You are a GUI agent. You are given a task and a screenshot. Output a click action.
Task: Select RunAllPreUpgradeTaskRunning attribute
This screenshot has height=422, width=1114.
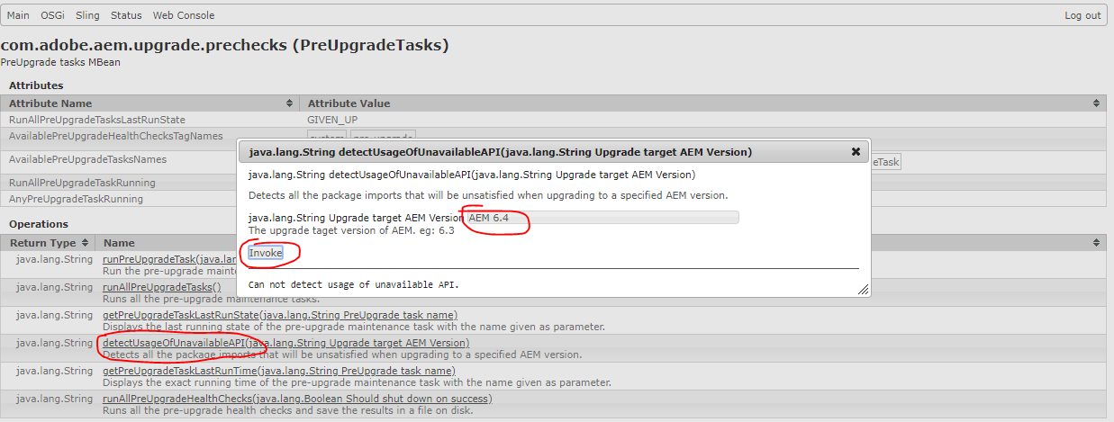click(x=82, y=183)
